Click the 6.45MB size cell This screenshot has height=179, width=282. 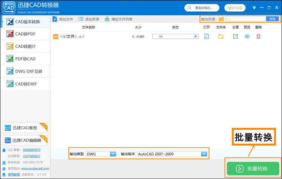(x=138, y=36)
